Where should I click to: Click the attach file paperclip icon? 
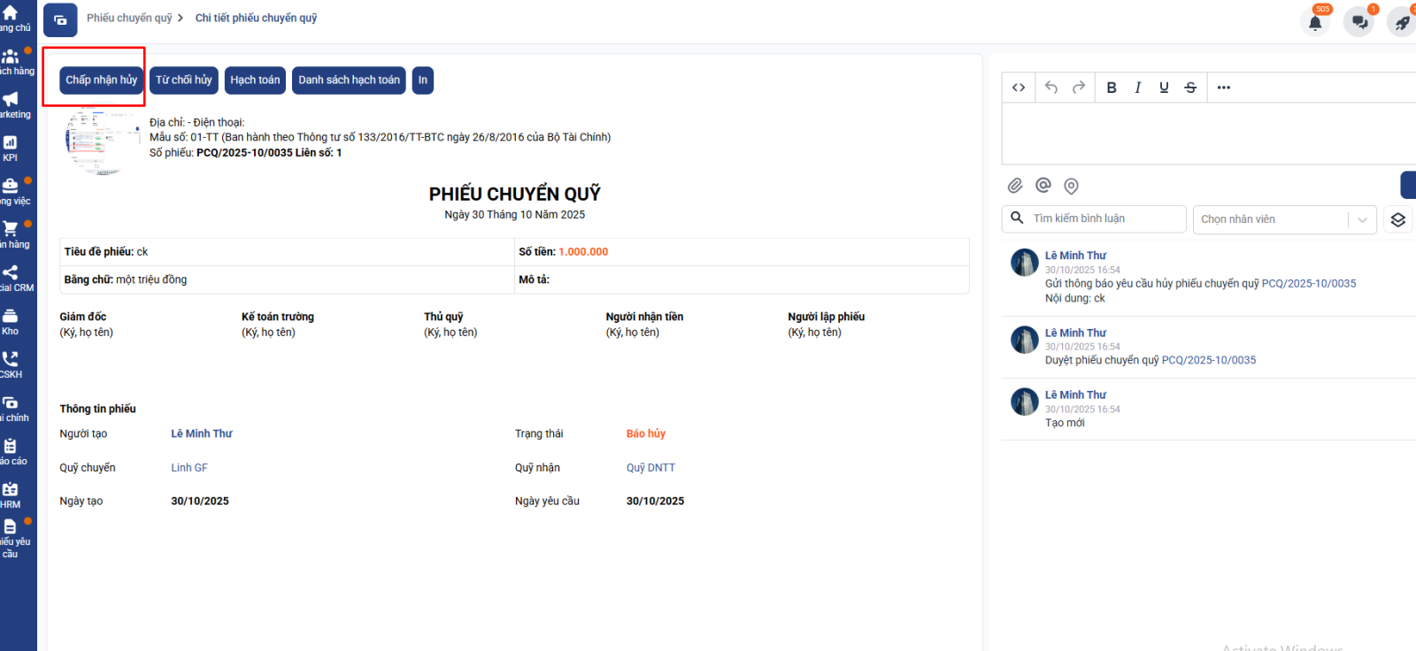(x=1015, y=186)
